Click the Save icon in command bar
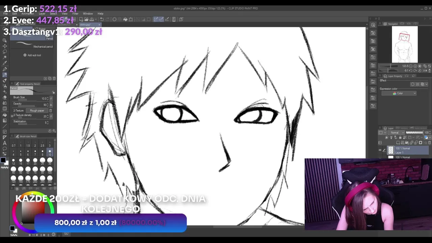The height and width of the screenshot is (243, 432). click(x=92, y=19)
